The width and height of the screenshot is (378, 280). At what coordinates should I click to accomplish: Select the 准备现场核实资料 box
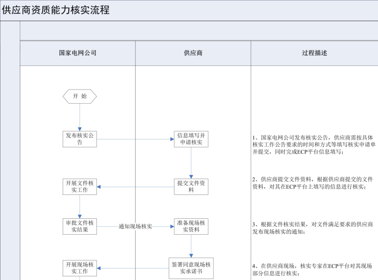pyautogui.click(x=191, y=226)
